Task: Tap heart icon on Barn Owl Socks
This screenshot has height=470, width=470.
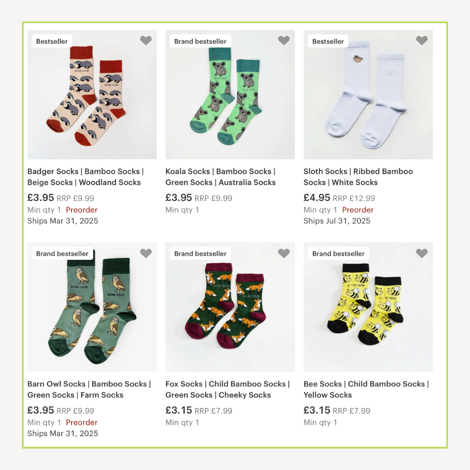Action: (x=146, y=253)
